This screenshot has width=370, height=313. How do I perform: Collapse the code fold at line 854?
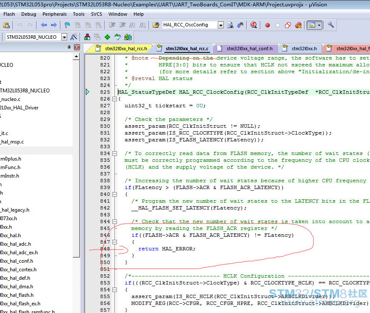pos(115,290)
